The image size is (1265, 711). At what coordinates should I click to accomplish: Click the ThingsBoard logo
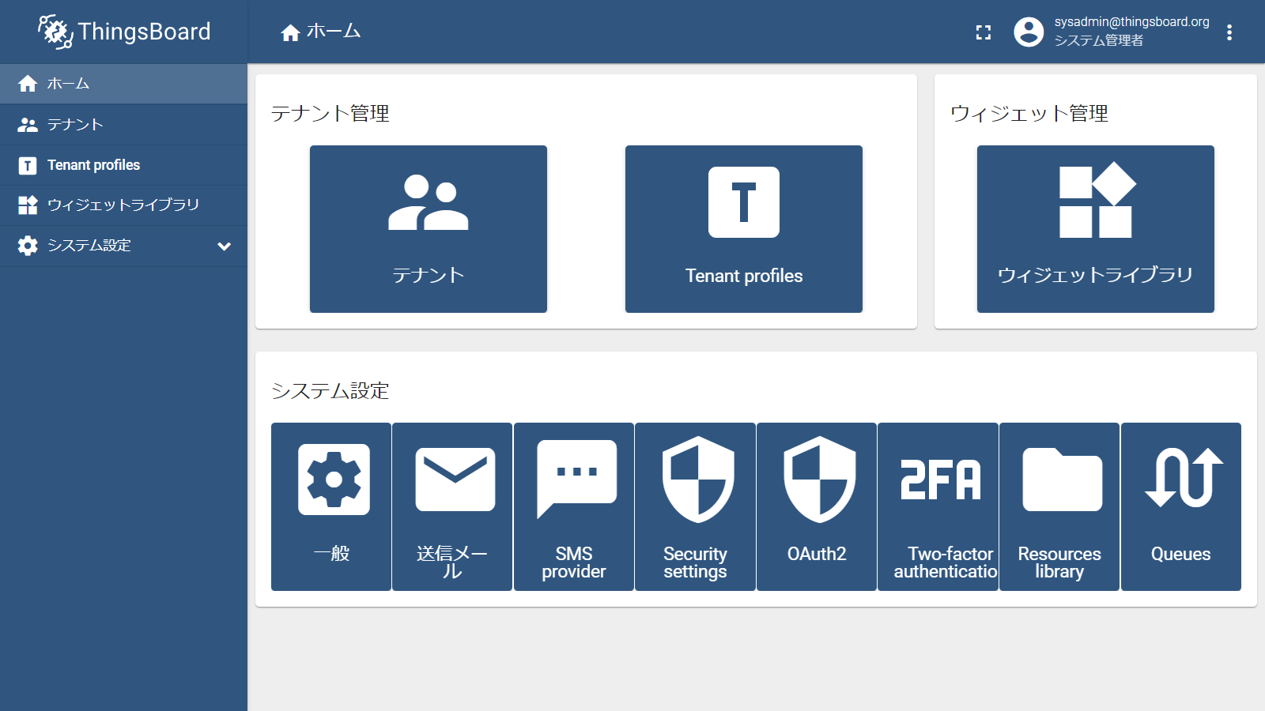click(124, 32)
